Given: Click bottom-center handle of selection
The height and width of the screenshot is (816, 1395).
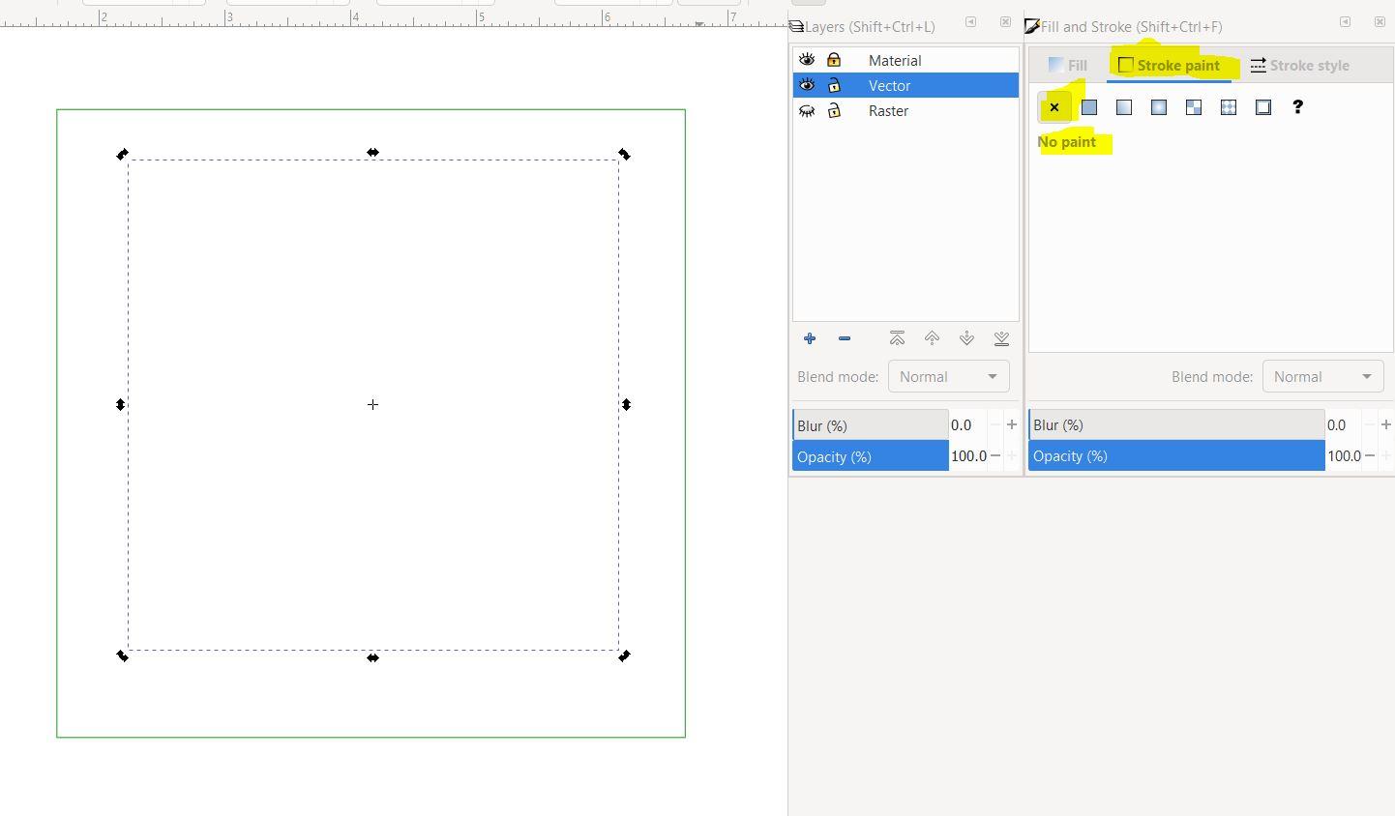Looking at the screenshot, I should [x=372, y=657].
